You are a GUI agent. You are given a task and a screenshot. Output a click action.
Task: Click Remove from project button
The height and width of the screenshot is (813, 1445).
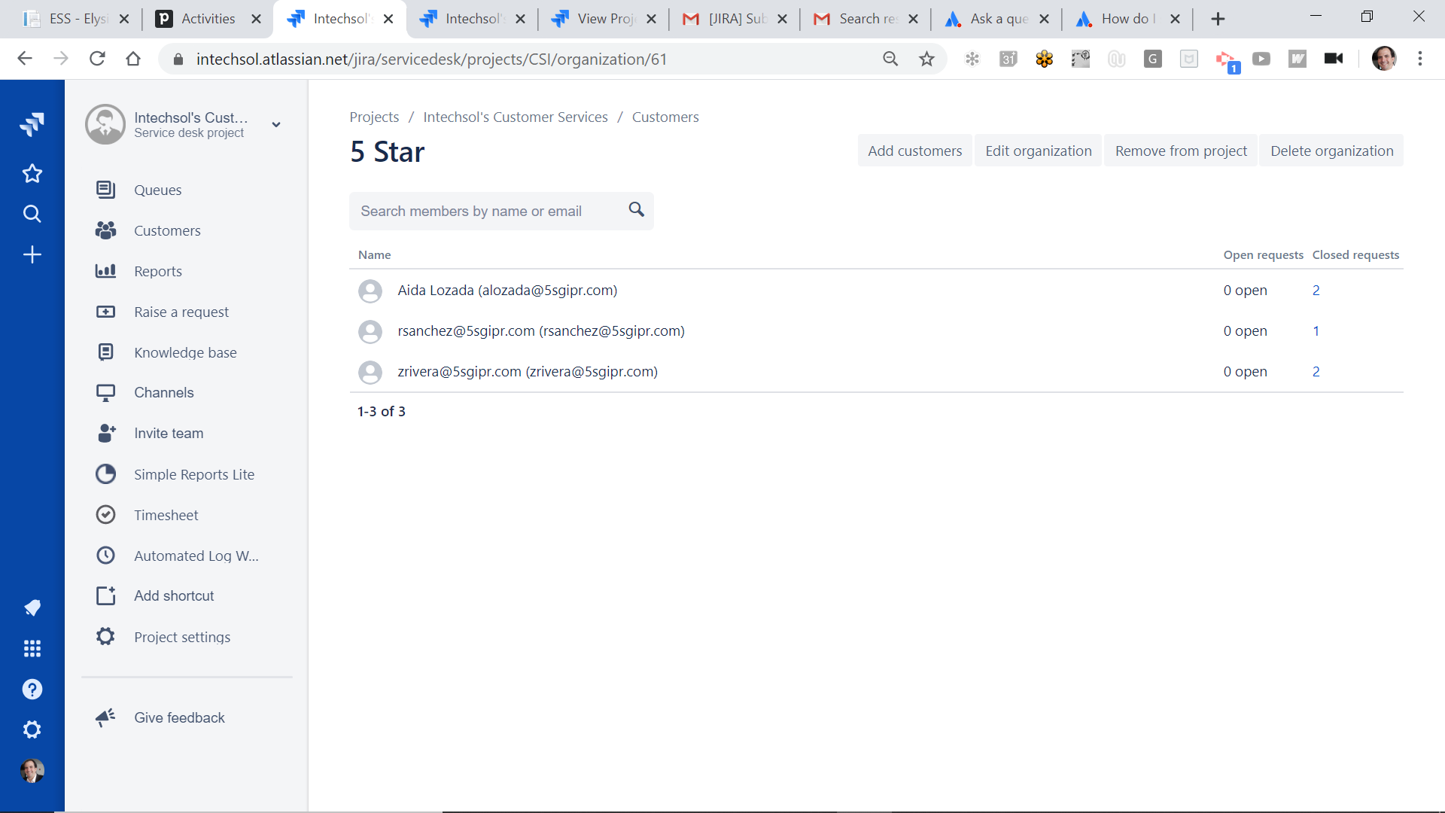[1181, 151]
